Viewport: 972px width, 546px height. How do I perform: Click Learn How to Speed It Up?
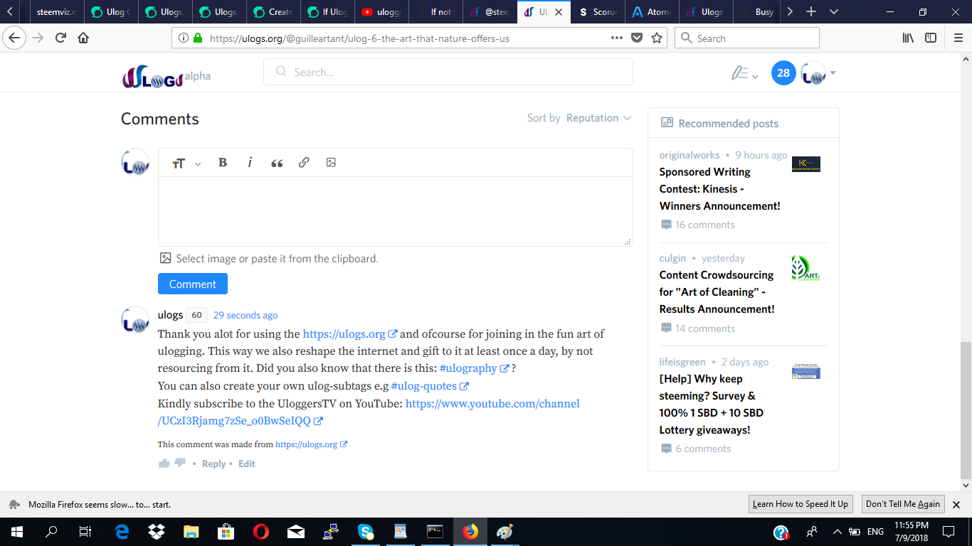pos(801,504)
